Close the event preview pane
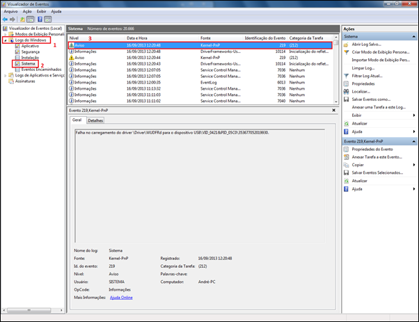The width and height of the screenshot is (419, 322). coord(334,111)
